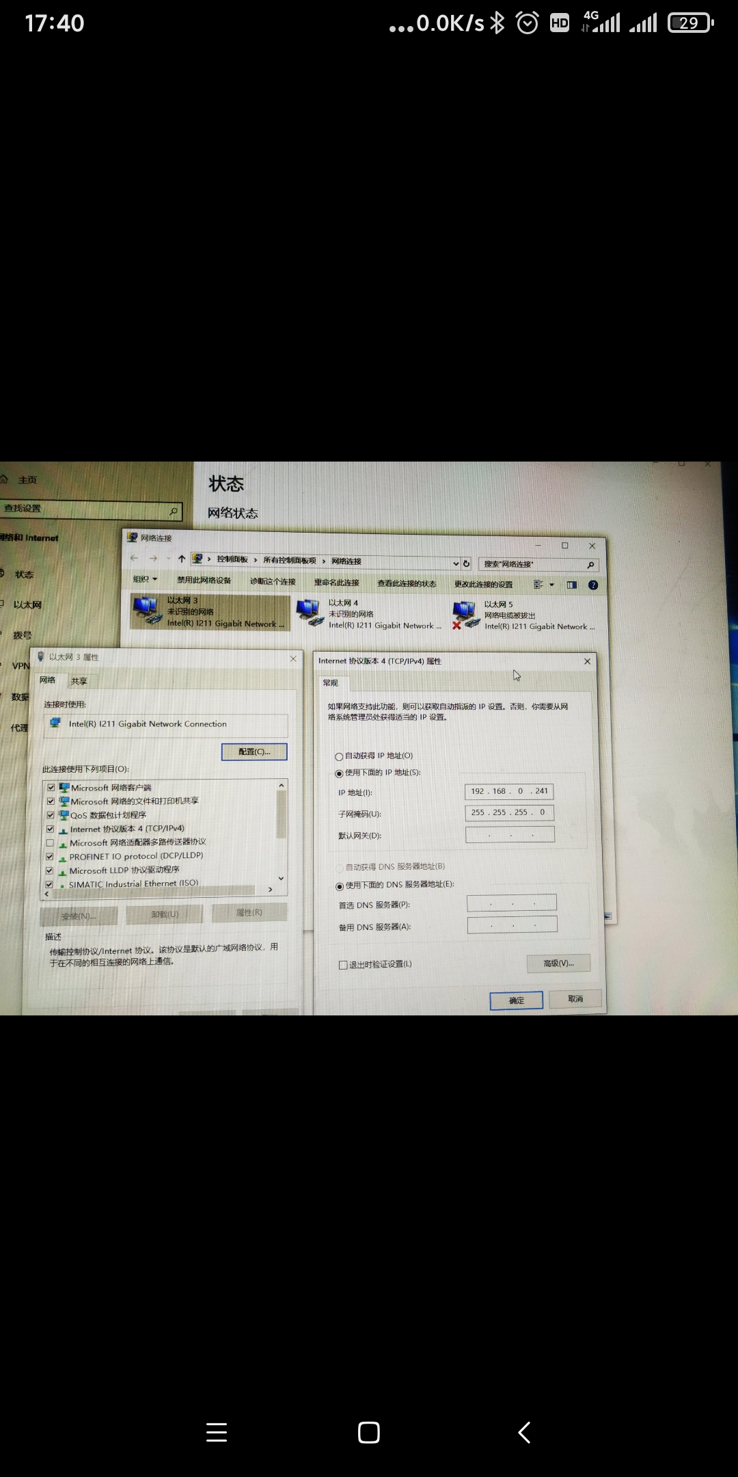Click the 确定 button
The width and height of the screenshot is (738, 1477).
517,1000
